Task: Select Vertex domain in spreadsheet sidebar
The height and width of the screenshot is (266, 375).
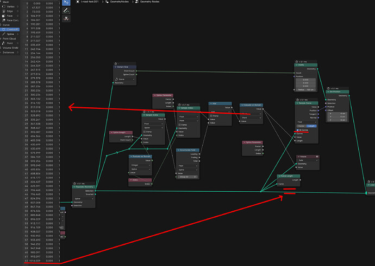Action: (10, 7)
